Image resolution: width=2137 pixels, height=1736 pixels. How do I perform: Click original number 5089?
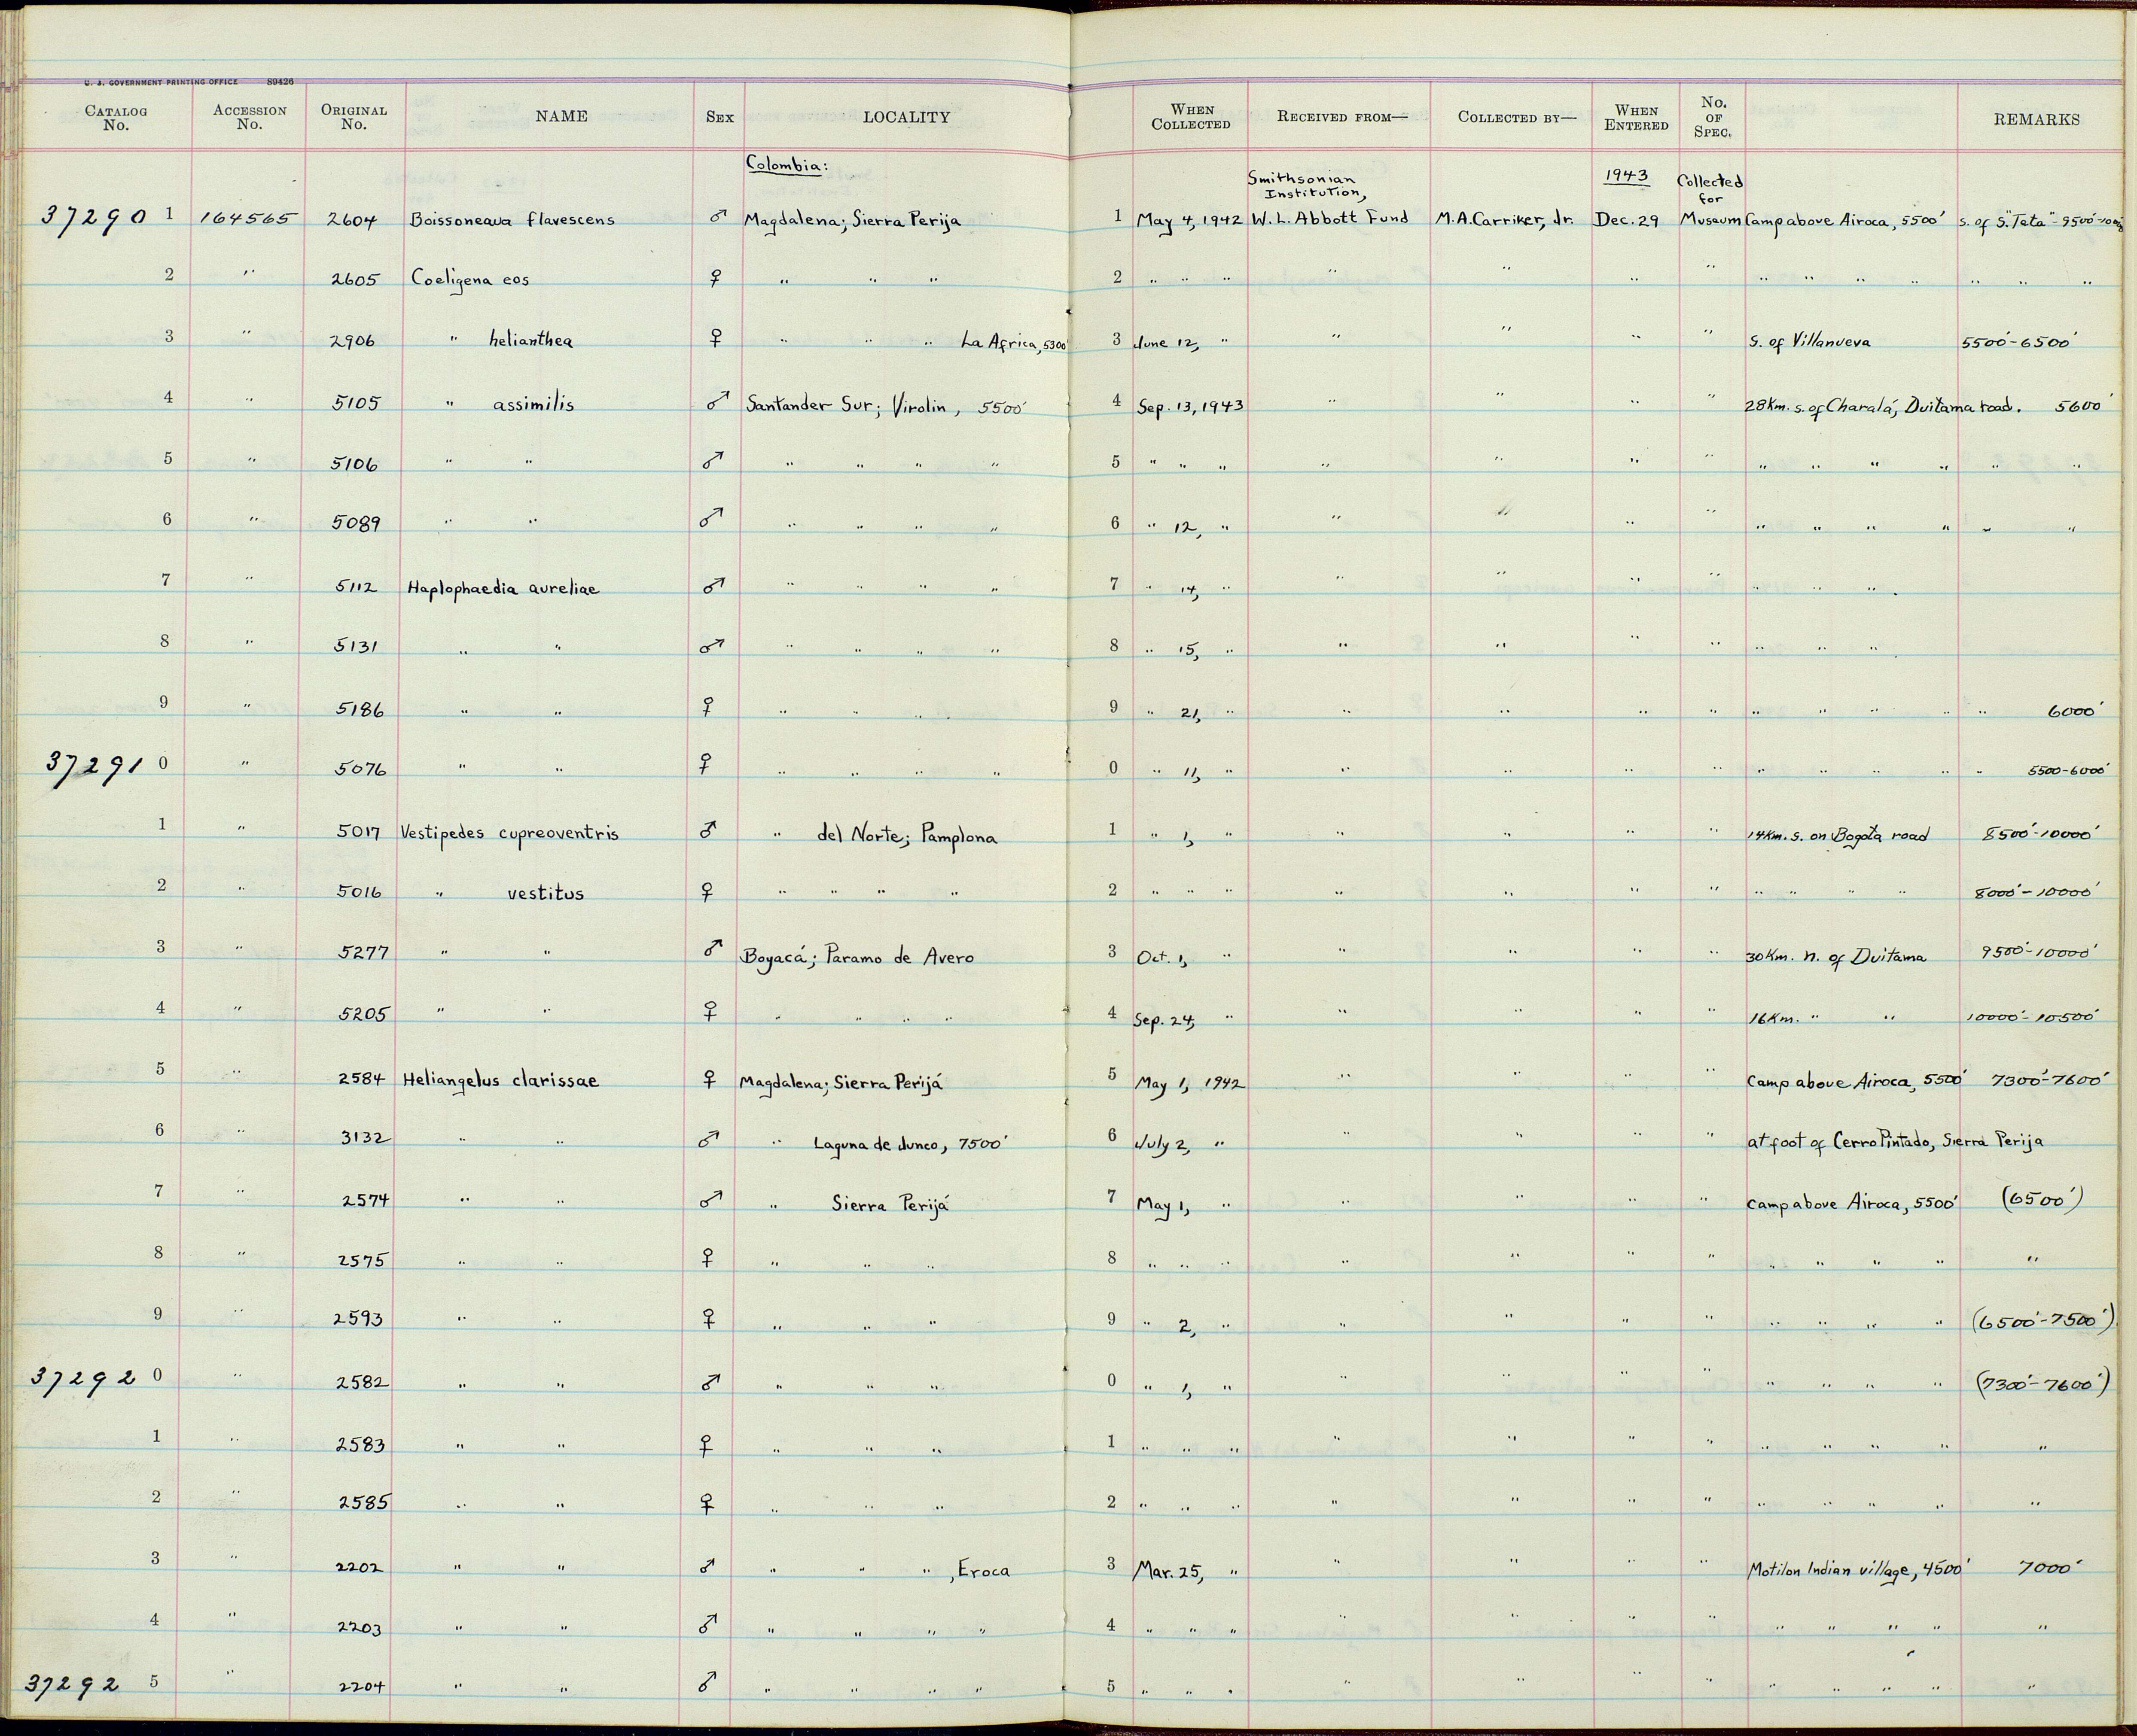pyautogui.click(x=356, y=523)
